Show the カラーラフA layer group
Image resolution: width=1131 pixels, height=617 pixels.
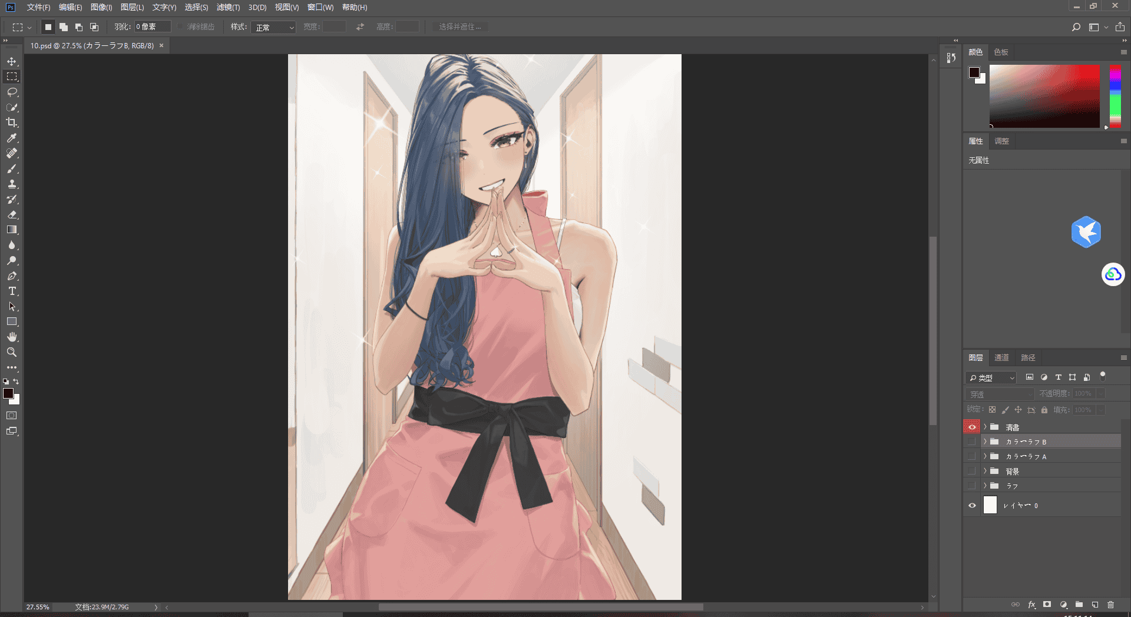[x=972, y=456]
